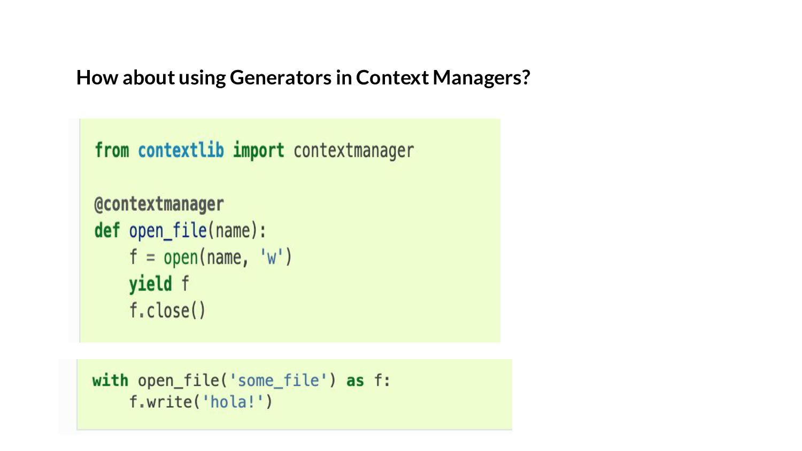802x451 pixels.
Task: Select the 'w' file mode string
Action: coord(272,258)
